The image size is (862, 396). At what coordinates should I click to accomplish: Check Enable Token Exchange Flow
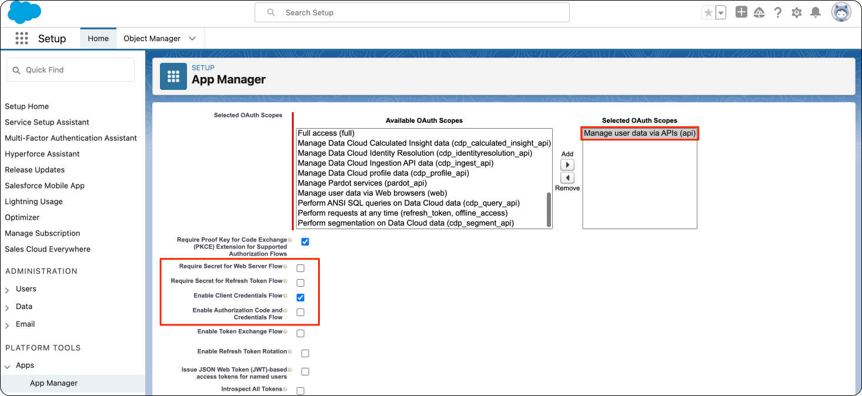300,333
